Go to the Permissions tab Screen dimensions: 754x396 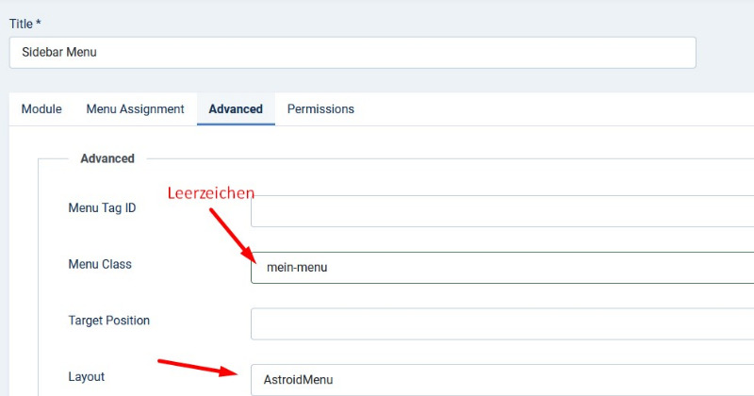click(x=320, y=109)
